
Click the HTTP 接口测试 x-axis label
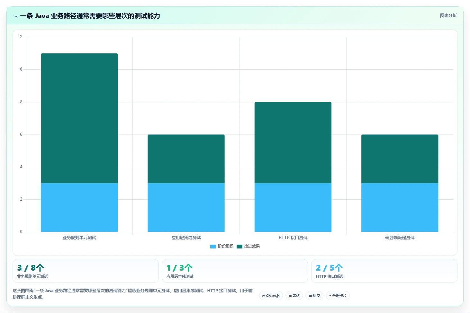[293, 238]
